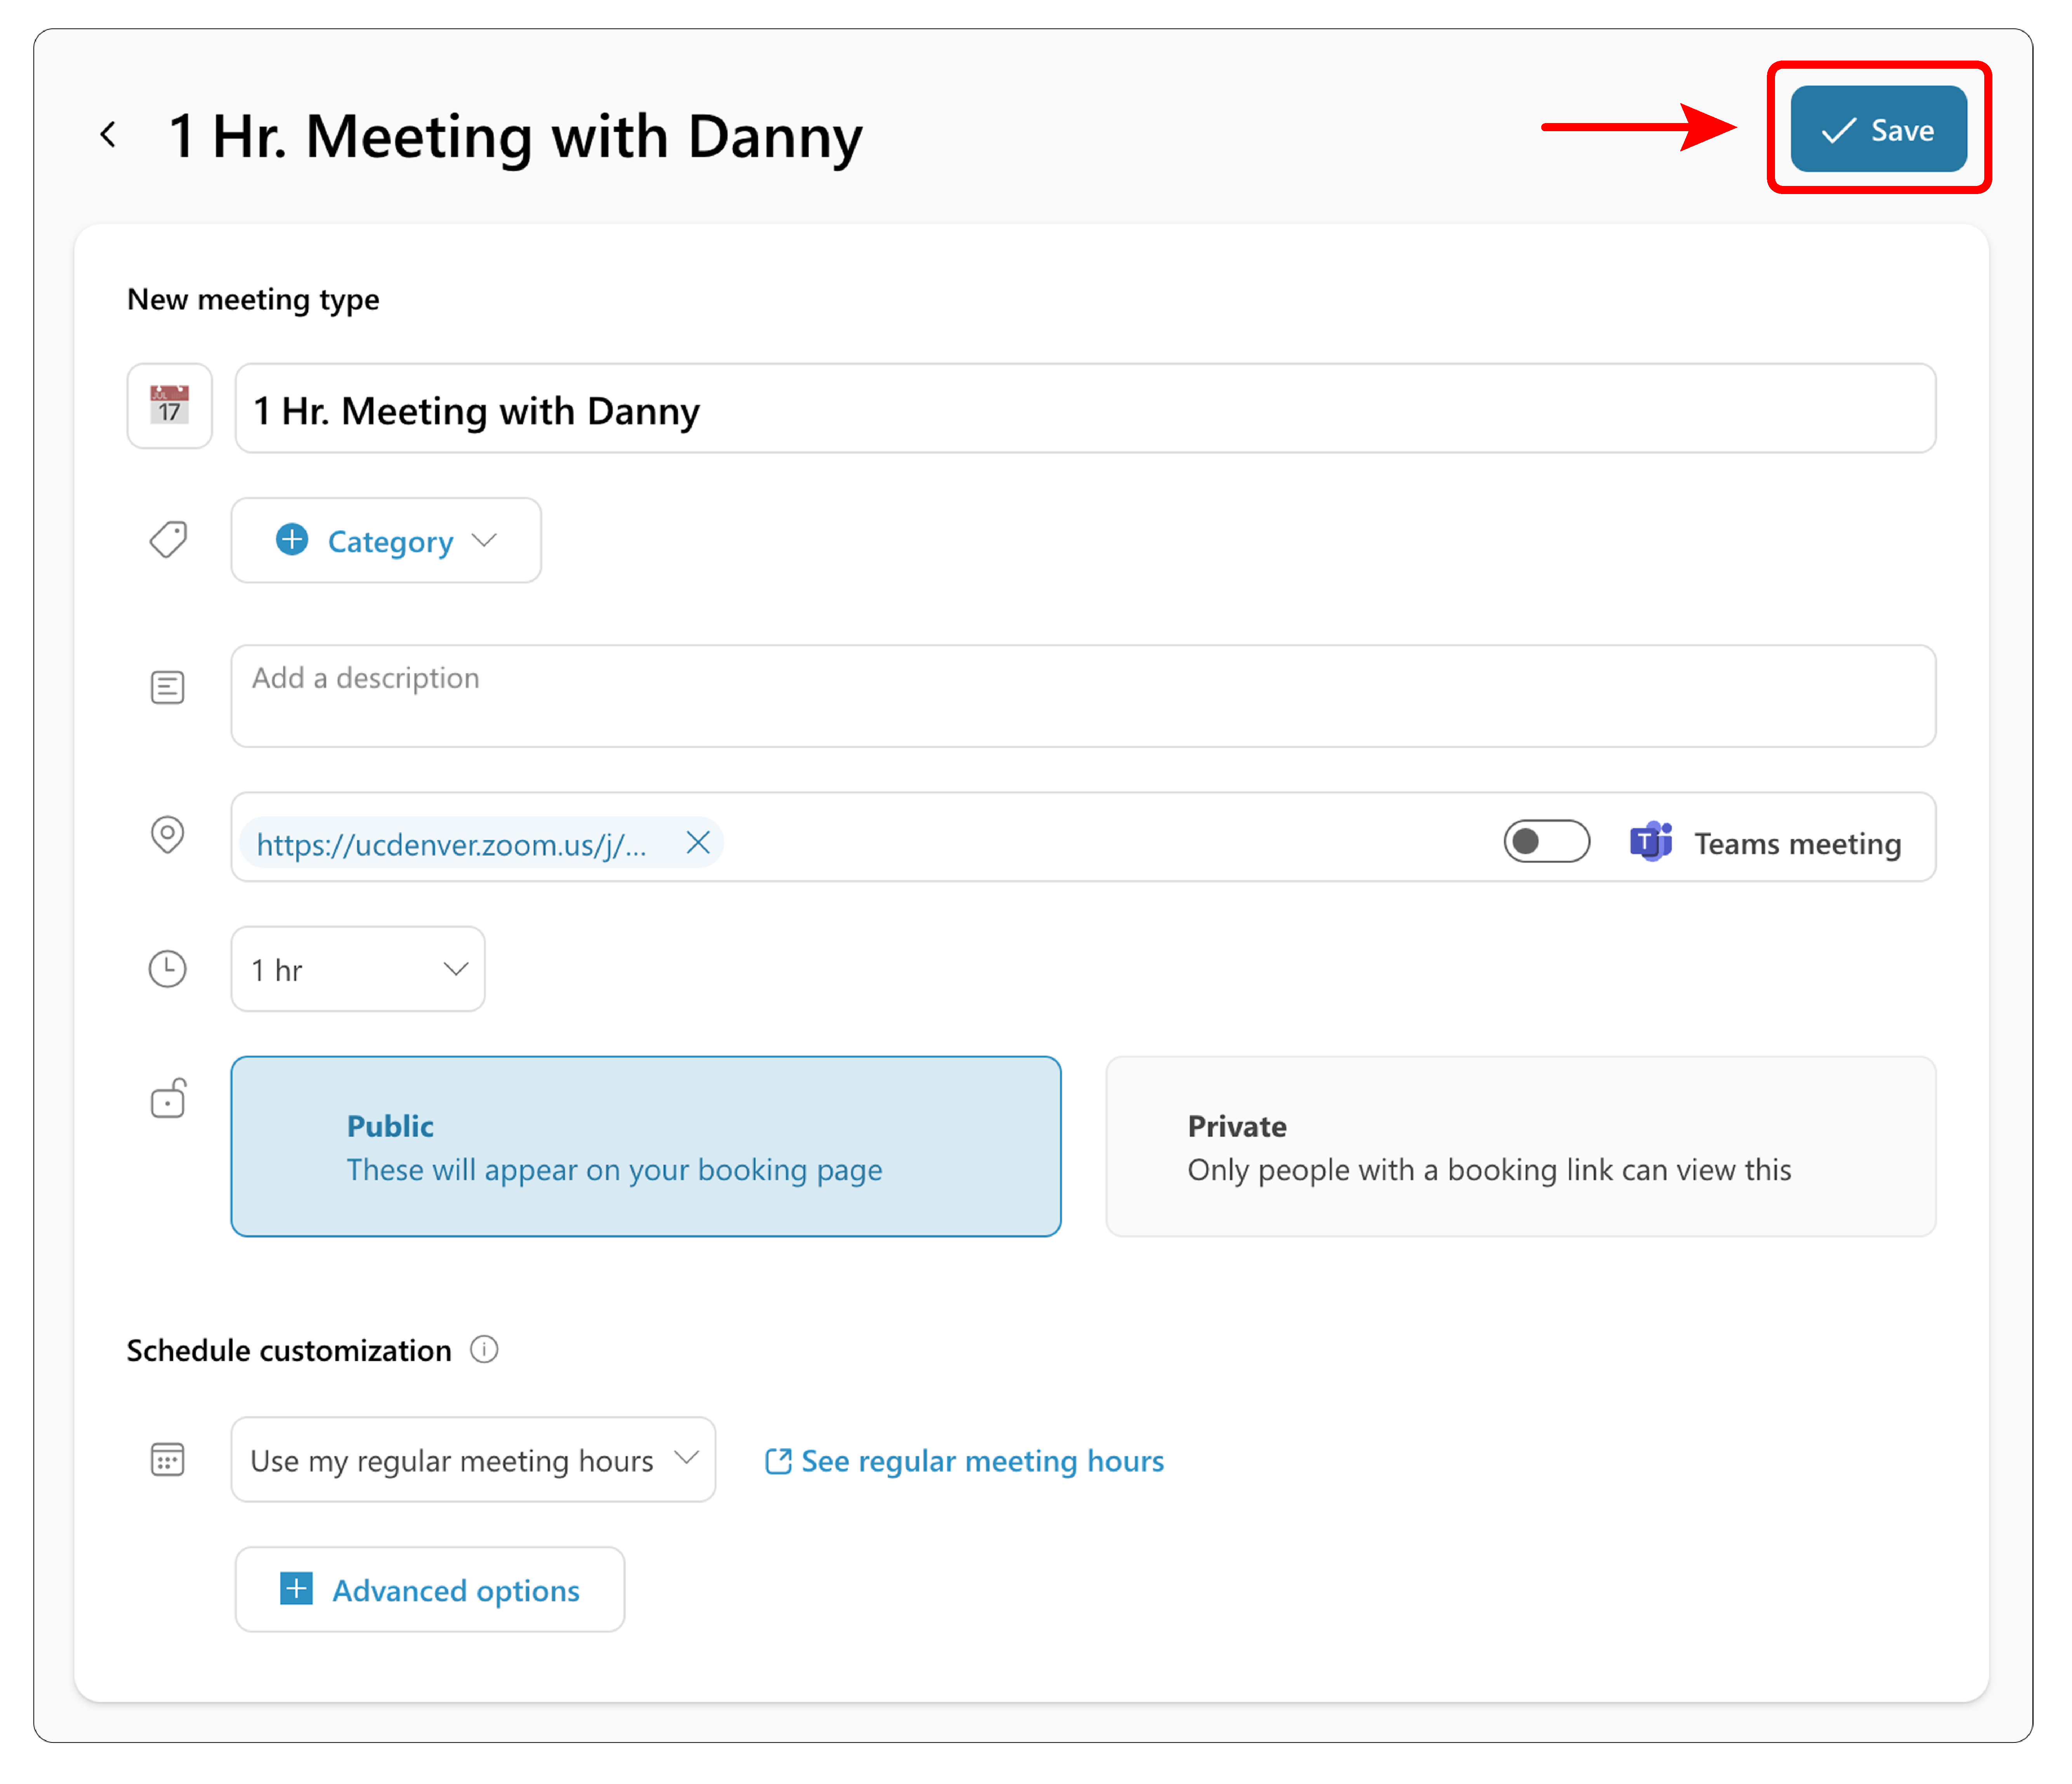Expand Advanced options
Viewport: 2072px width, 1784px height.
(430, 1590)
